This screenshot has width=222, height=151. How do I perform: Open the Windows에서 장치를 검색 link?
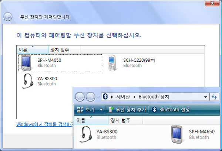pos(44,124)
